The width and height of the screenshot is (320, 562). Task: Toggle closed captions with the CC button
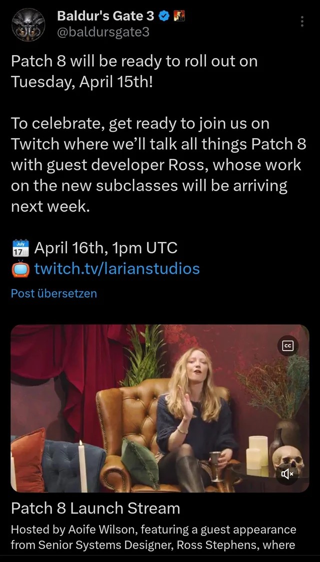pos(288,346)
